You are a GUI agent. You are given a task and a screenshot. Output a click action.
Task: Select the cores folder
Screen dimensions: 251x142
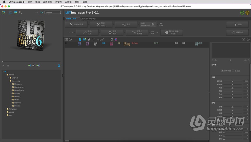coord(11,112)
